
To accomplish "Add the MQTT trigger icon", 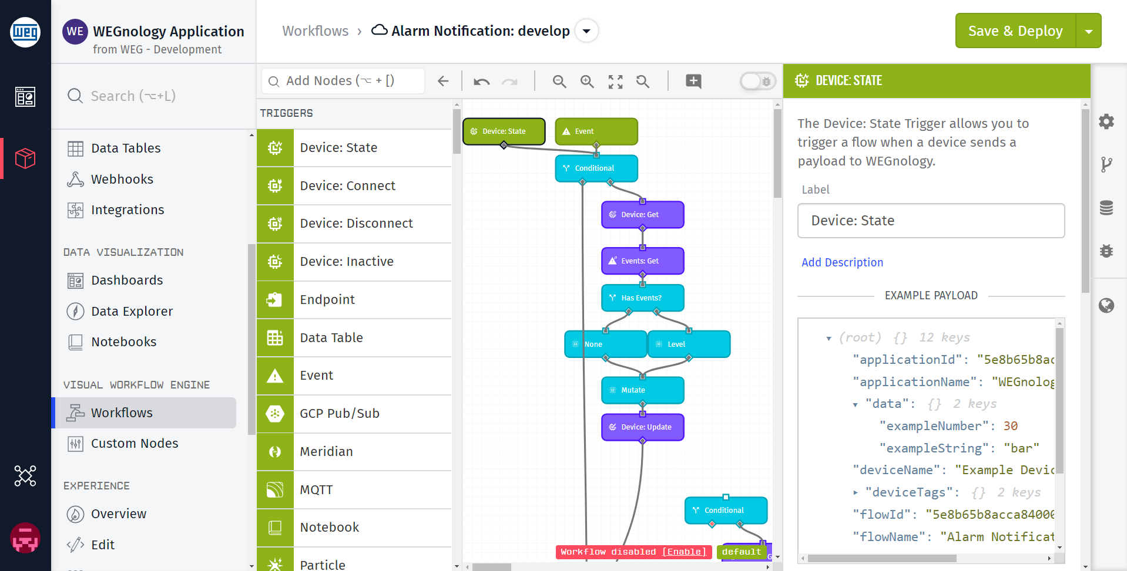I will (275, 490).
